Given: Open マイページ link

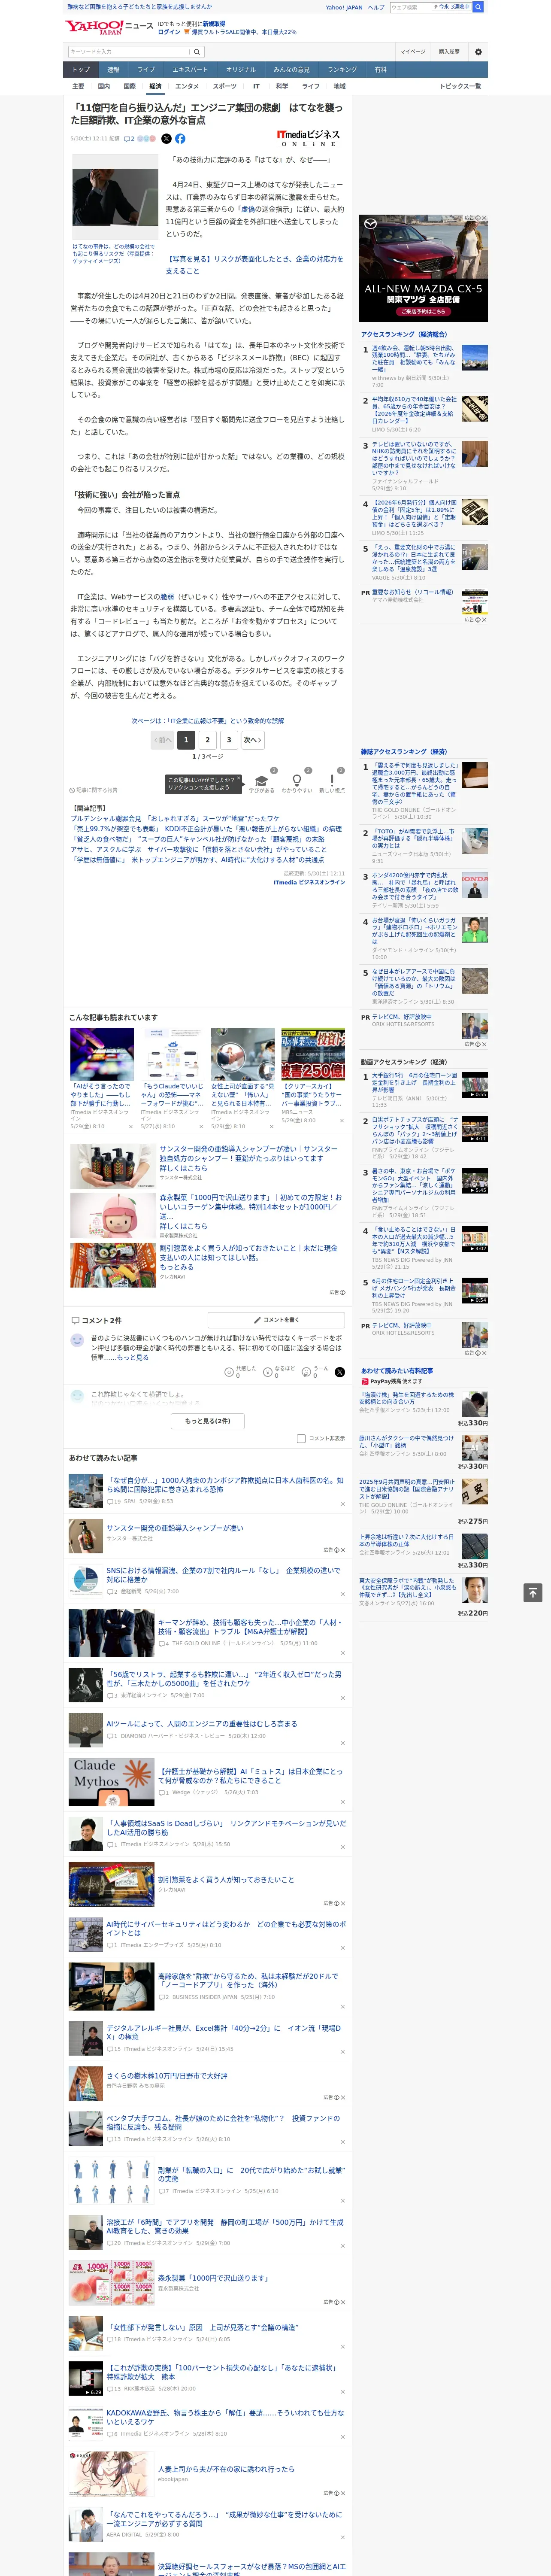Looking at the screenshot, I should point(413,52).
